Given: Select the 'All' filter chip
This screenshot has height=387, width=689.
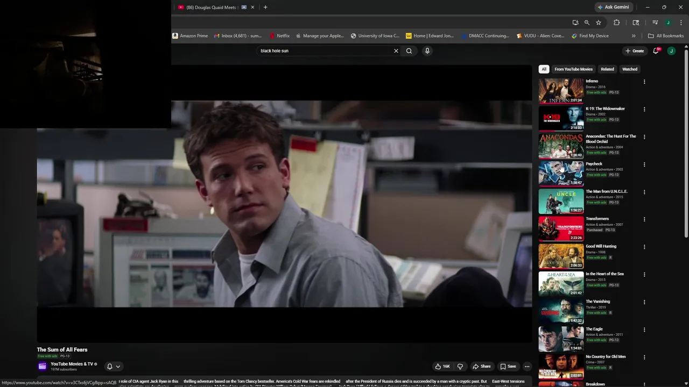Looking at the screenshot, I should (544, 69).
